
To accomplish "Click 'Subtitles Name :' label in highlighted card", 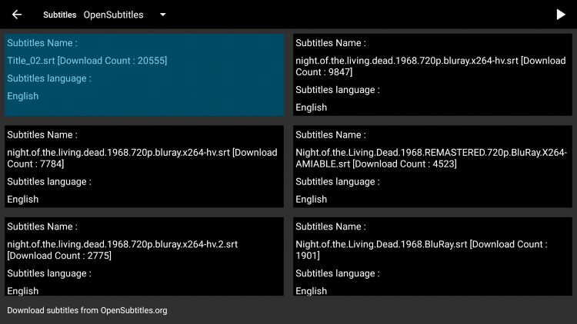I will click(42, 43).
